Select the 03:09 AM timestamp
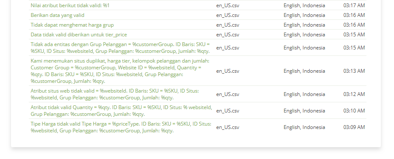The height and width of the screenshot is (159, 394). 354,127
